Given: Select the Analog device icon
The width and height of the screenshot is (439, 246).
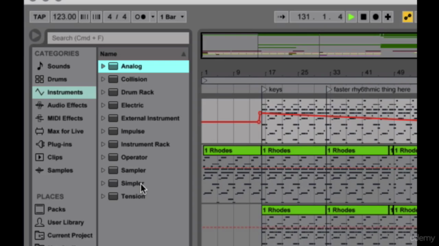Looking at the screenshot, I should tap(113, 66).
